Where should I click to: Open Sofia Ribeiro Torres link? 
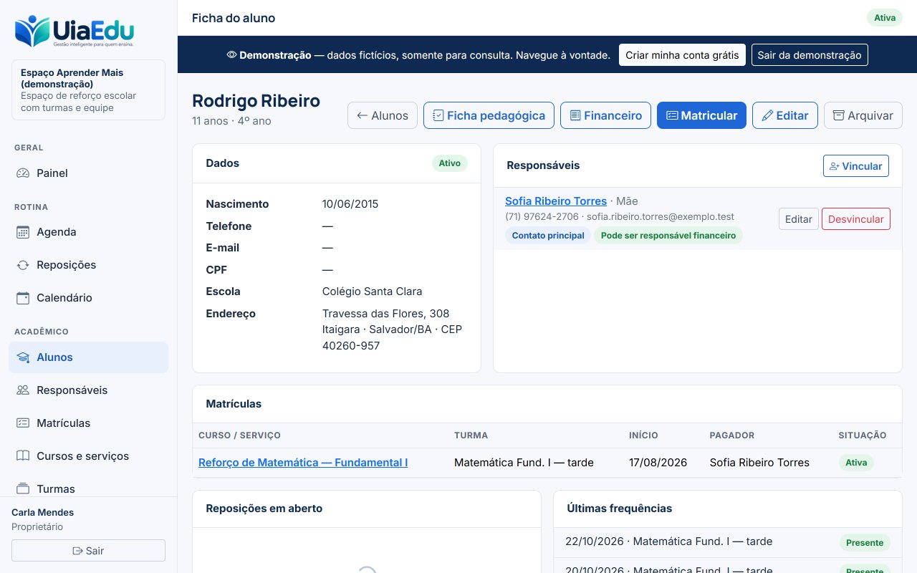[x=556, y=201]
